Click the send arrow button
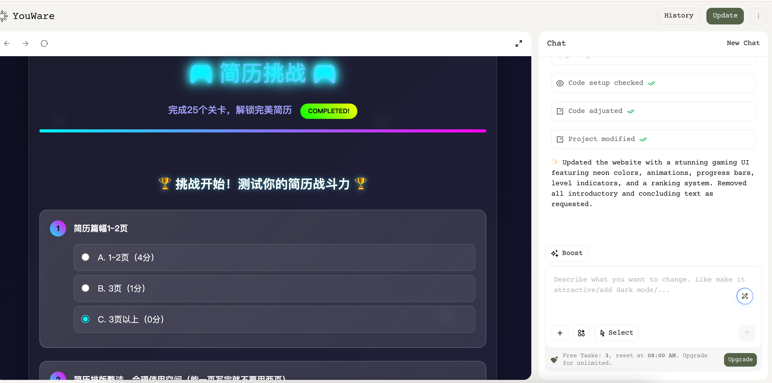 746,333
